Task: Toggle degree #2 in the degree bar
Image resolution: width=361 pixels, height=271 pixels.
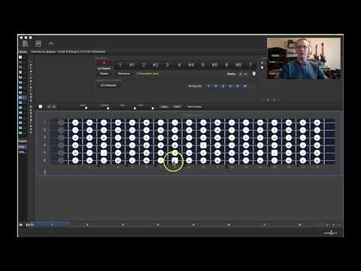Action: (x=156, y=65)
